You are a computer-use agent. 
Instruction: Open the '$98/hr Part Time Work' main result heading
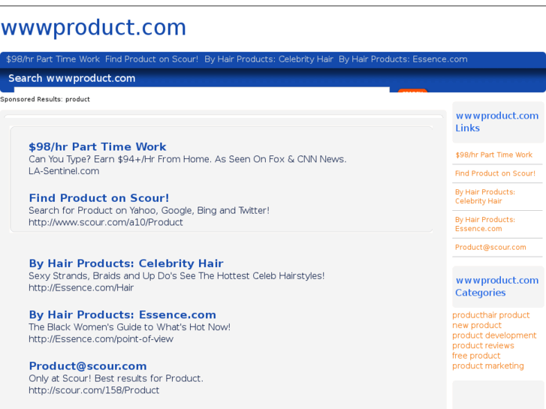tap(98, 147)
